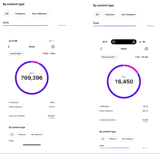Open the Previous month dropdown
The height and width of the screenshot is (154, 160).
click(x=109, y=57)
